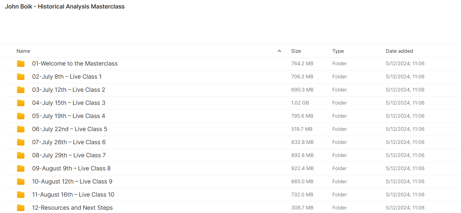Sort by the Type column header
This screenshot has width=461, height=213.
click(338, 51)
